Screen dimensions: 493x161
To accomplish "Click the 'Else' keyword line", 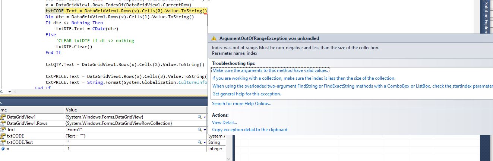I will click(51, 35).
